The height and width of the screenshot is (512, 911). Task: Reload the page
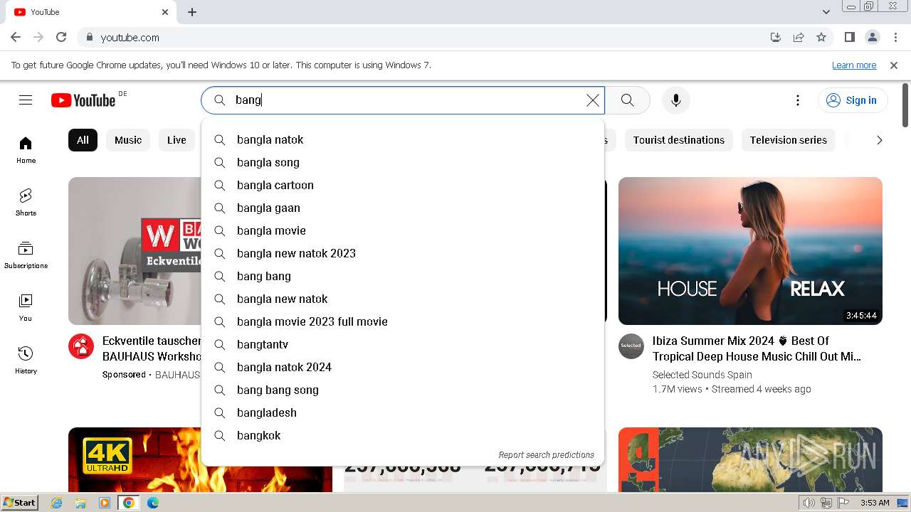coord(61,37)
